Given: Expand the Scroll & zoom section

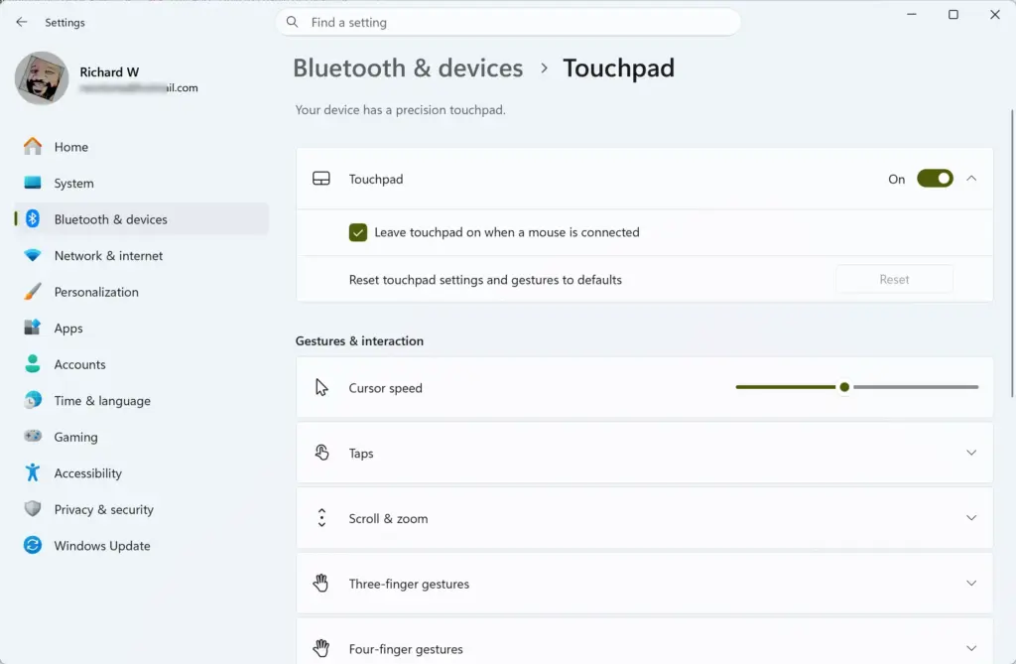Looking at the screenshot, I should pos(644,518).
